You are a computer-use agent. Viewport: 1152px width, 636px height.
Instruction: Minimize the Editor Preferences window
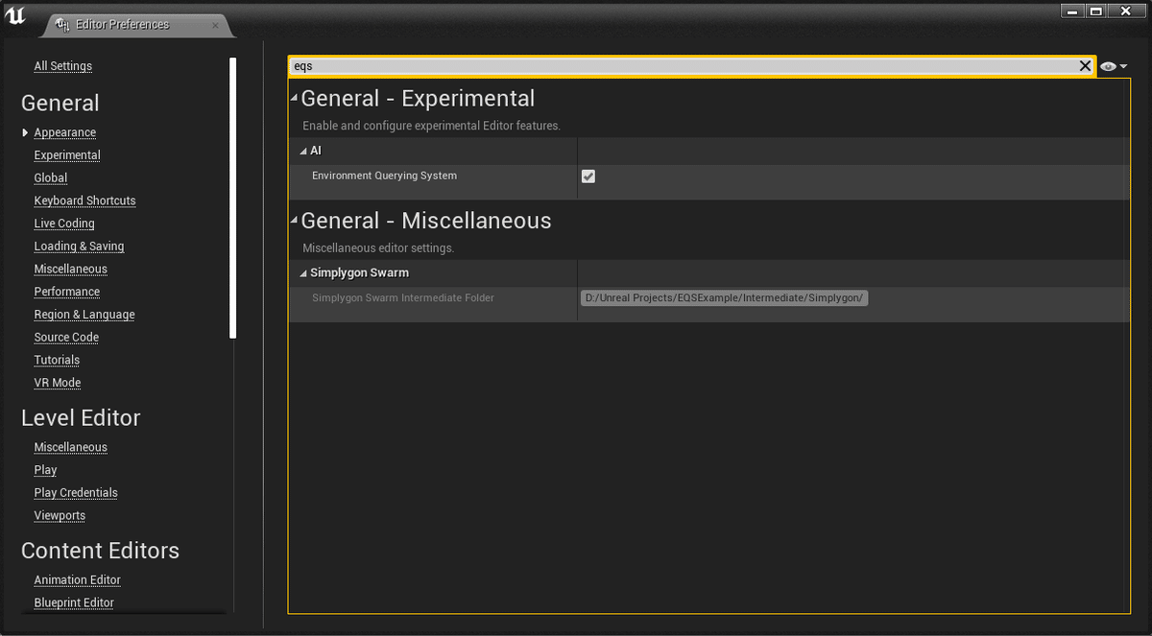click(x=1072, y=11)
